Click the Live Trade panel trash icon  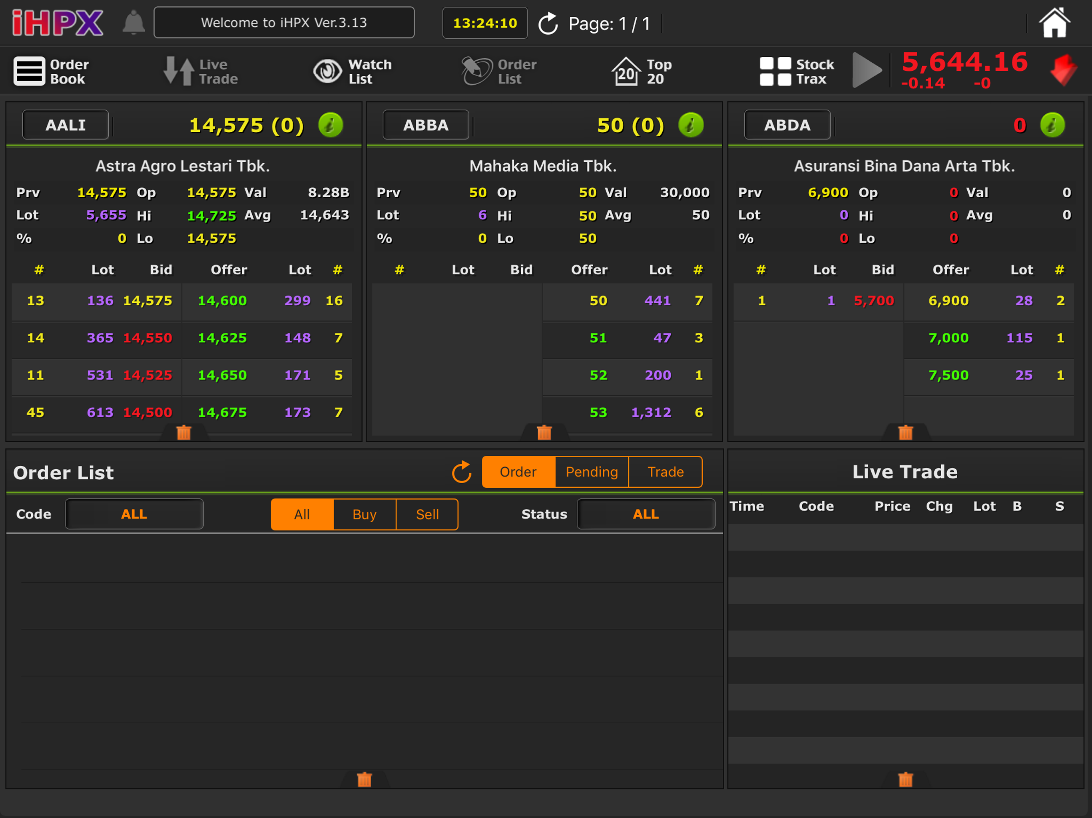[x=905, y=780]
